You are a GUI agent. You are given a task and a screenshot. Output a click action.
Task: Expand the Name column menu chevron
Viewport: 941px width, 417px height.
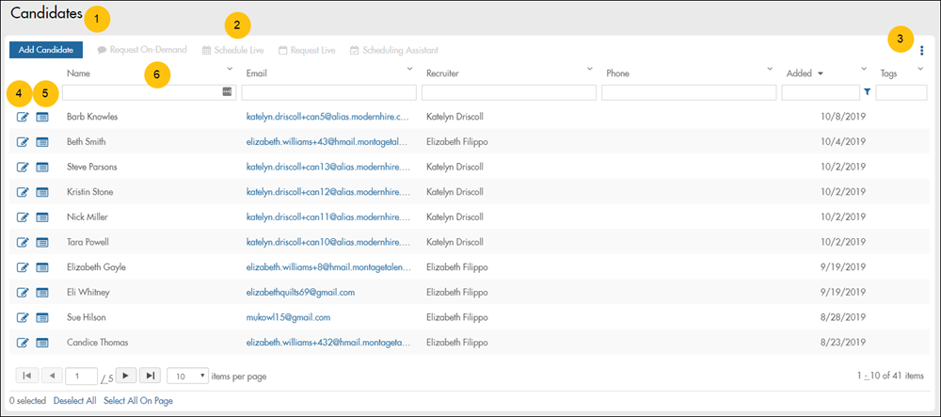pyautogui.click(x=229, y=69)
